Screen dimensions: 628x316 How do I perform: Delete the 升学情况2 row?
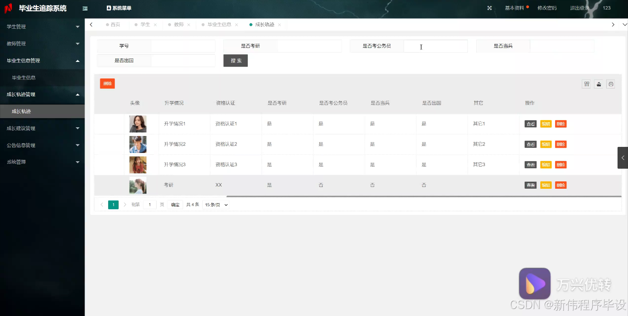(x=561, y=144)
